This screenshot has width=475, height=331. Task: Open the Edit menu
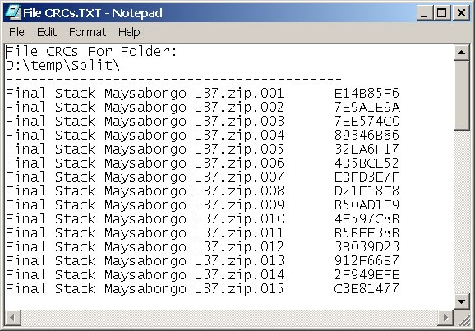[47, 32]
